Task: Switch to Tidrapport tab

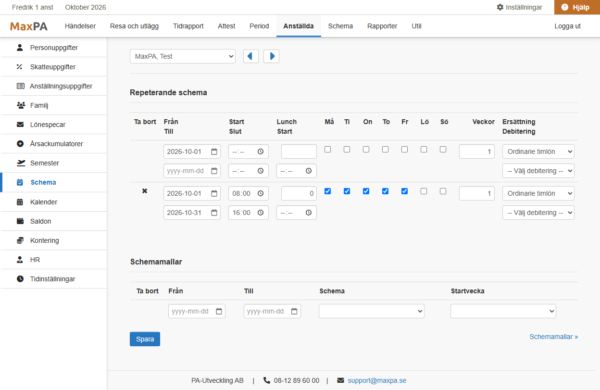Action: click(188, 26)
